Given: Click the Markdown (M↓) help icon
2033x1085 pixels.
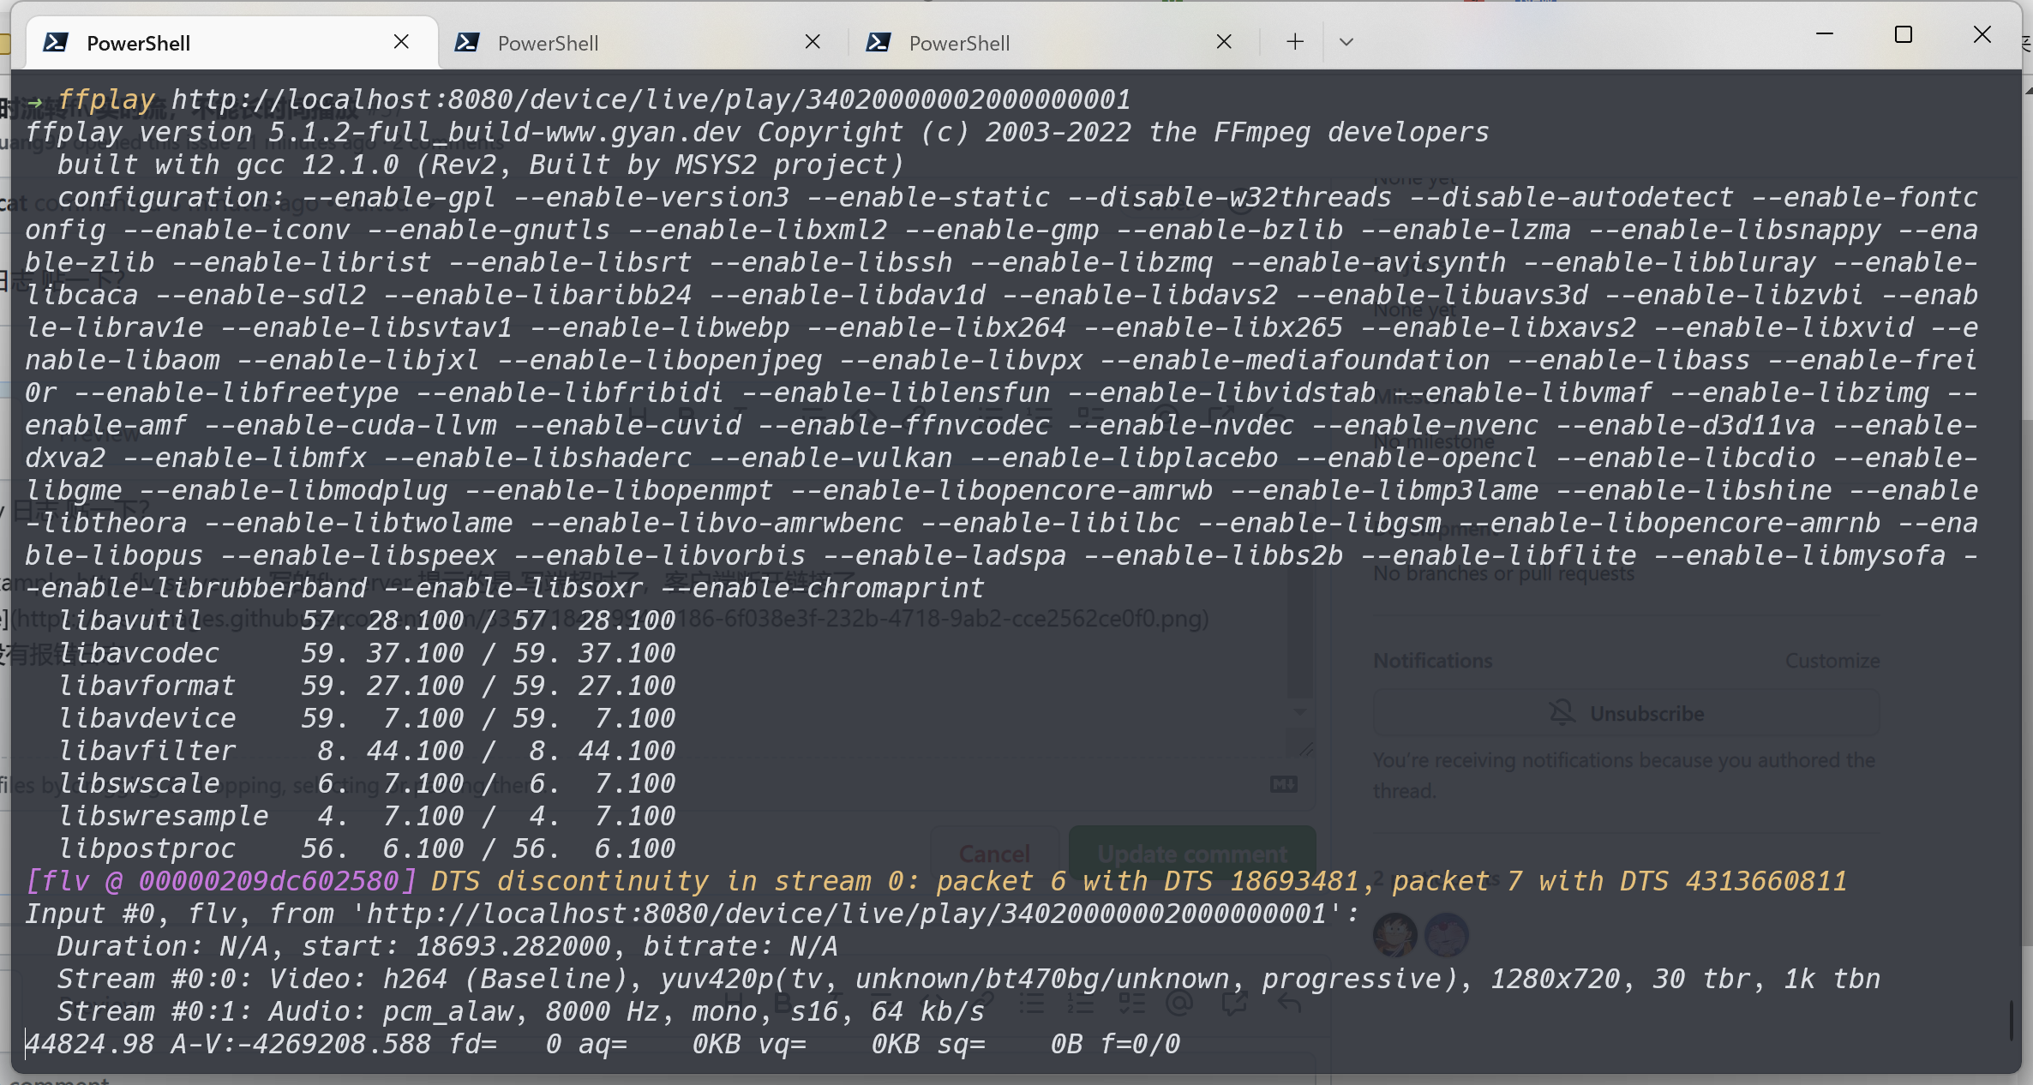Looking at the screenshot, I should coord(1283,784).
